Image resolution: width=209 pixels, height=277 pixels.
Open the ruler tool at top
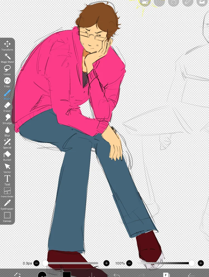[x=188, y=3]
